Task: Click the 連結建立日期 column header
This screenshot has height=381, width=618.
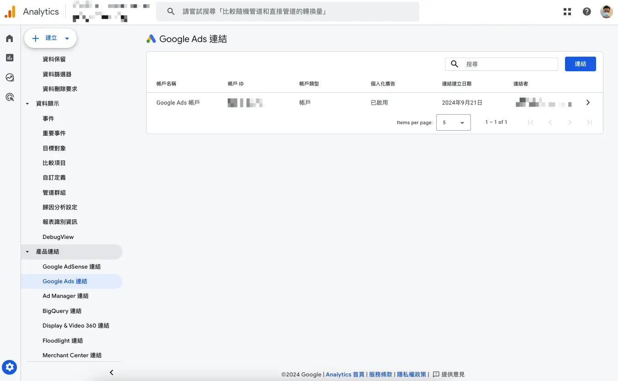Action: (457, 84)
